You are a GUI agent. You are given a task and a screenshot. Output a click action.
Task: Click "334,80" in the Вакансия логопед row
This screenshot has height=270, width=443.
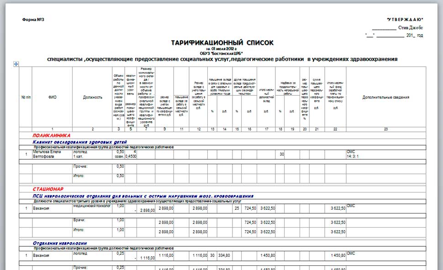224,255
